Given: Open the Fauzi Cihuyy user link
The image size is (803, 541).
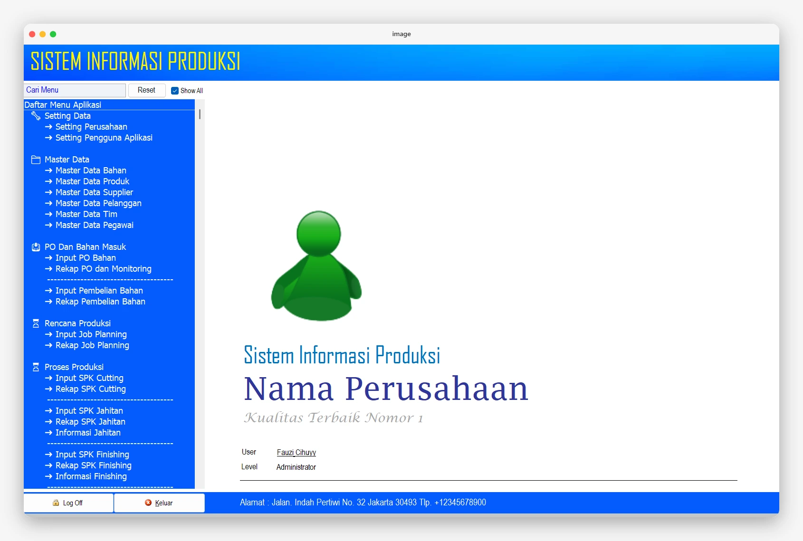Looking at the screenshot, I should [296, 452].
